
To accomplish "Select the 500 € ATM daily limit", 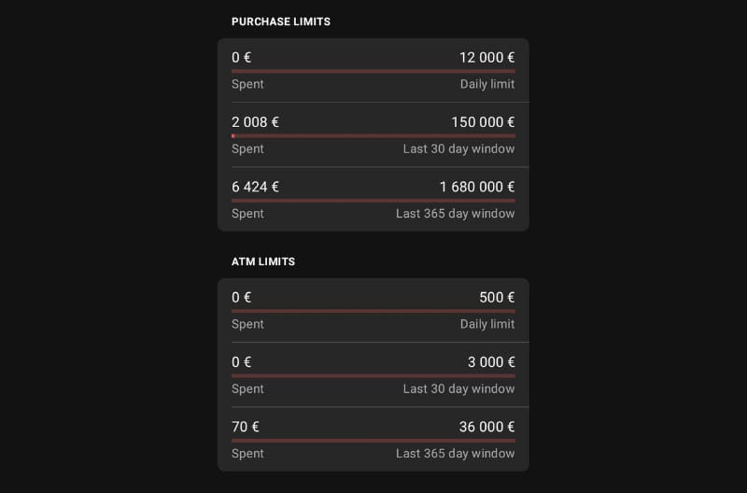I will coord(497,298).
